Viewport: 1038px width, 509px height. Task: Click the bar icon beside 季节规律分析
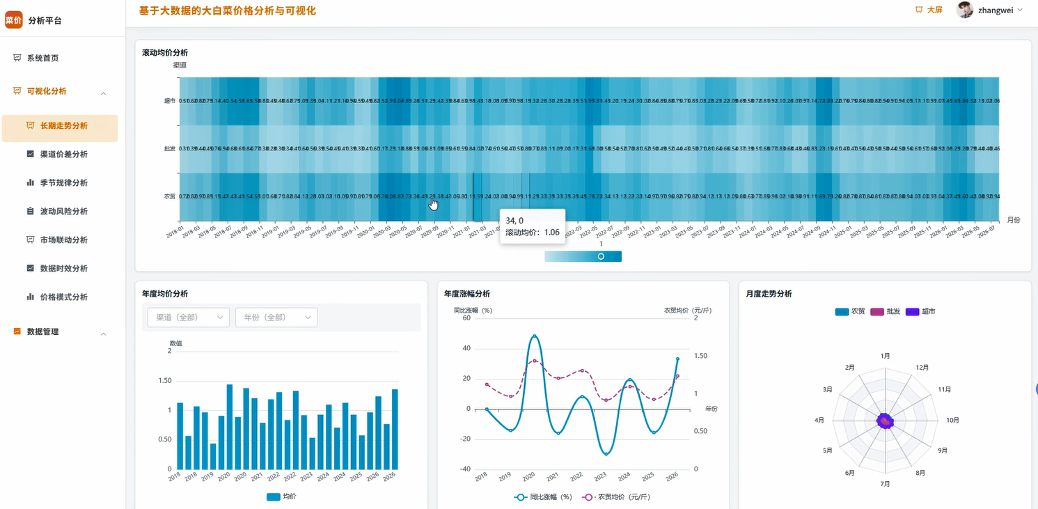click(30, 182)
